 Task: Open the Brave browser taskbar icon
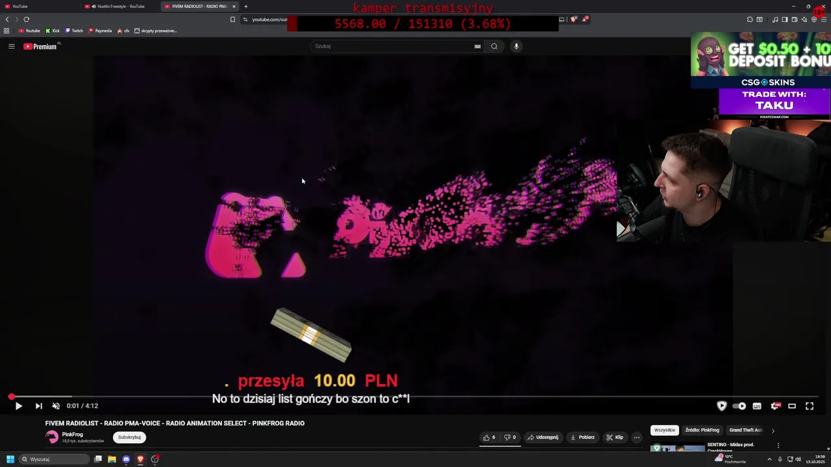pos(140,459)
